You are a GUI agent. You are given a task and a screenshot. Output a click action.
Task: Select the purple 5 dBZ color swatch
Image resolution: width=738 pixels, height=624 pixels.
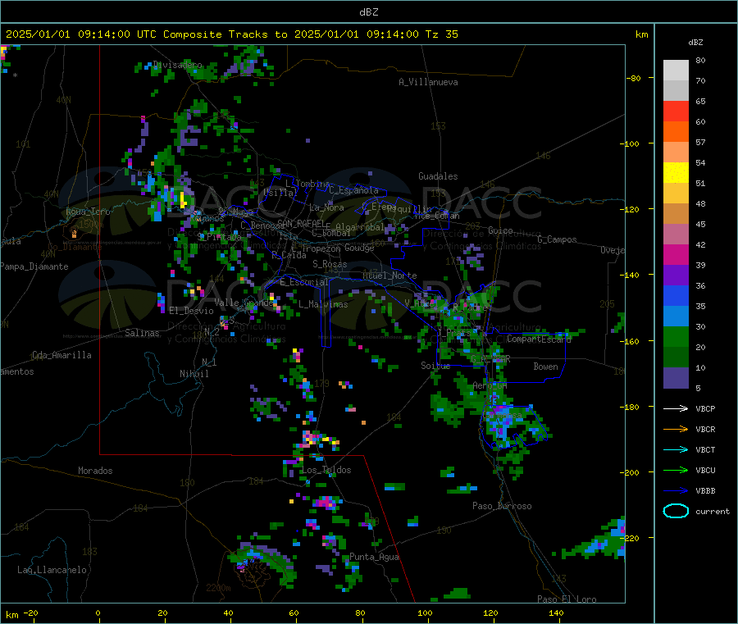pyautogui.click(x=676, y=378)
